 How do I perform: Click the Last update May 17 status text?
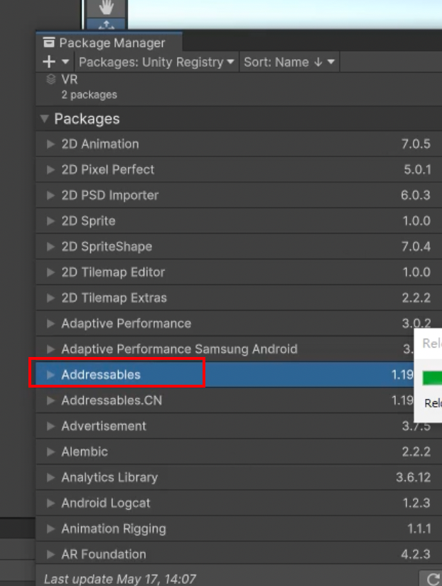click(x=119, y=579)
